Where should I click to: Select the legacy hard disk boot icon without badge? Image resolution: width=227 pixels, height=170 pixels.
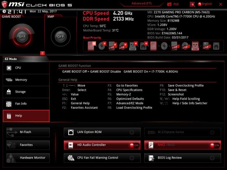[x=153, y=46]
